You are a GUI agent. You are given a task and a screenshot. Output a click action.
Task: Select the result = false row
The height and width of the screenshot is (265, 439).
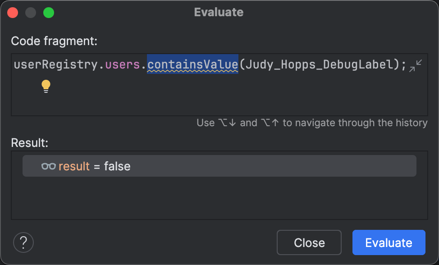[219, 166]
